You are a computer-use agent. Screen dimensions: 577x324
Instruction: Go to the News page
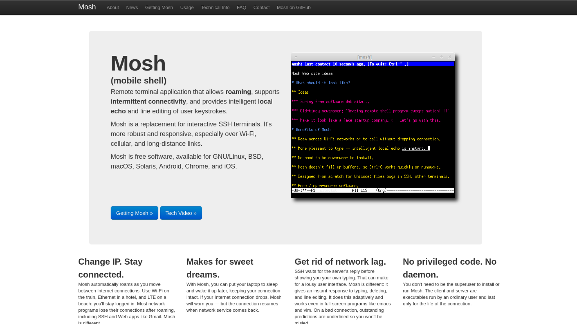(132, 7)
